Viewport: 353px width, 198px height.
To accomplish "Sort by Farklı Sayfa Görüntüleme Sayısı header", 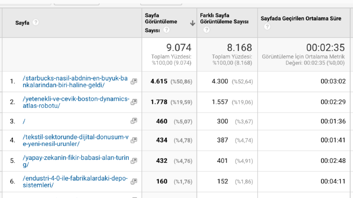I will pyautogui.click(x=224, y=18).
